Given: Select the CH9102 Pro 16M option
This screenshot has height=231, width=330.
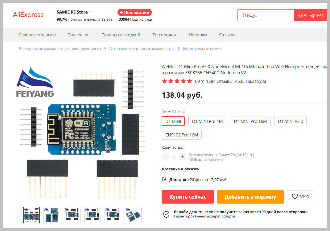Looking at the screenshot, I should click(182, 135).
